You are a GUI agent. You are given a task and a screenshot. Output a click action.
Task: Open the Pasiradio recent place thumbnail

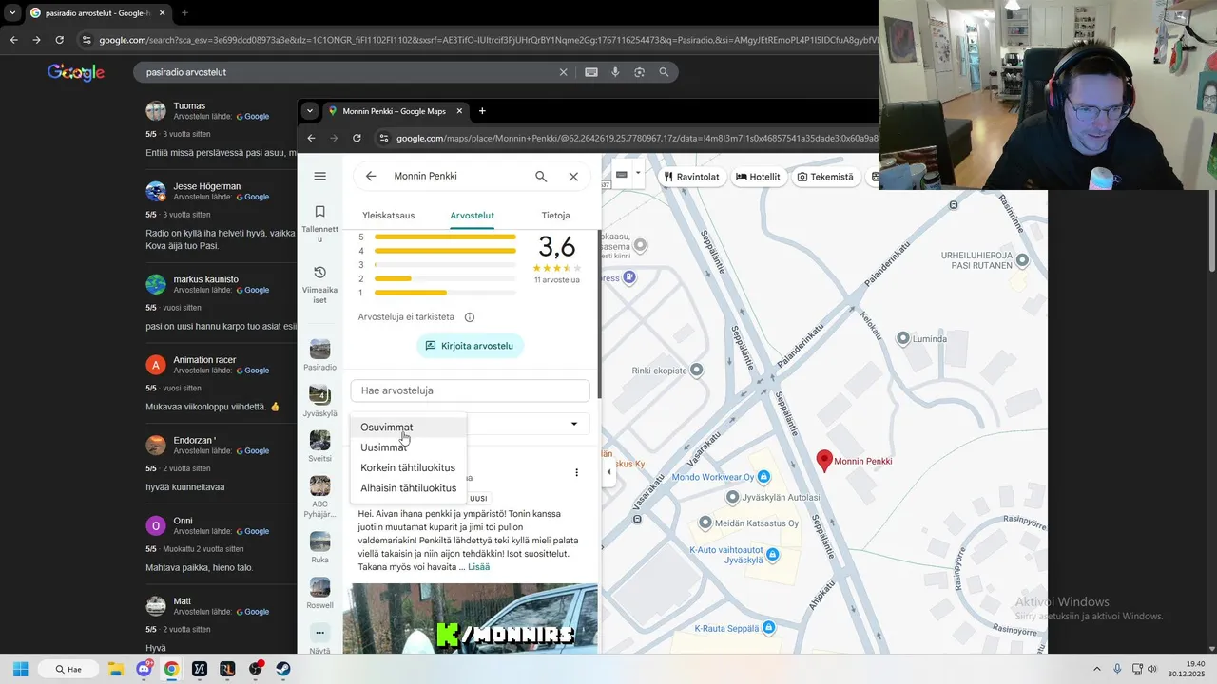pyautogui.click(x=319, y=349)
